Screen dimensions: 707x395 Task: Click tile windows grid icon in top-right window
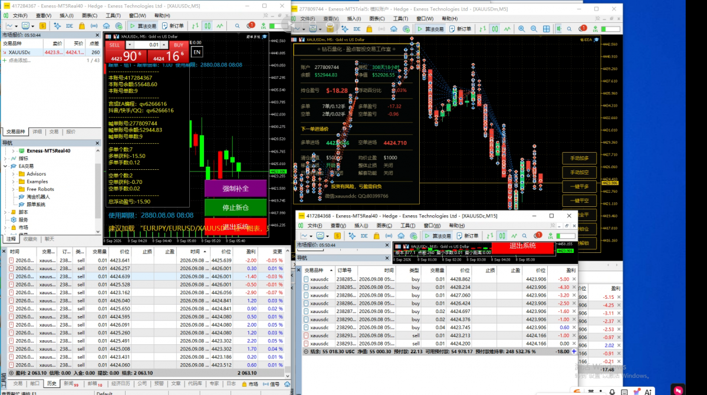coord(547,29)
